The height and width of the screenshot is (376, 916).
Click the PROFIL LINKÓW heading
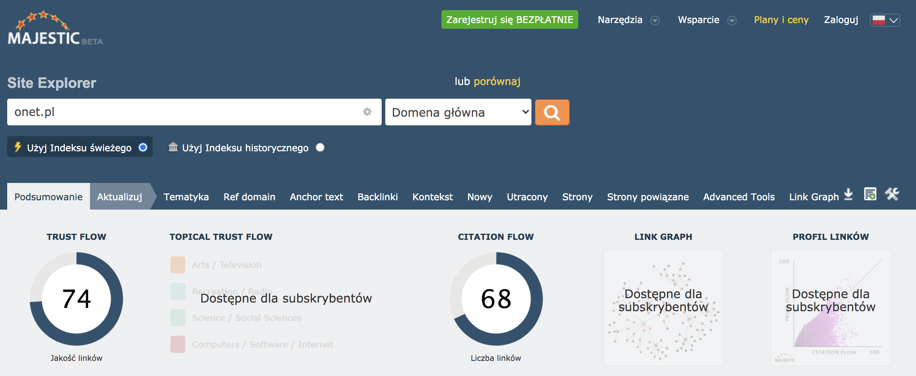[x=831, y=237]
